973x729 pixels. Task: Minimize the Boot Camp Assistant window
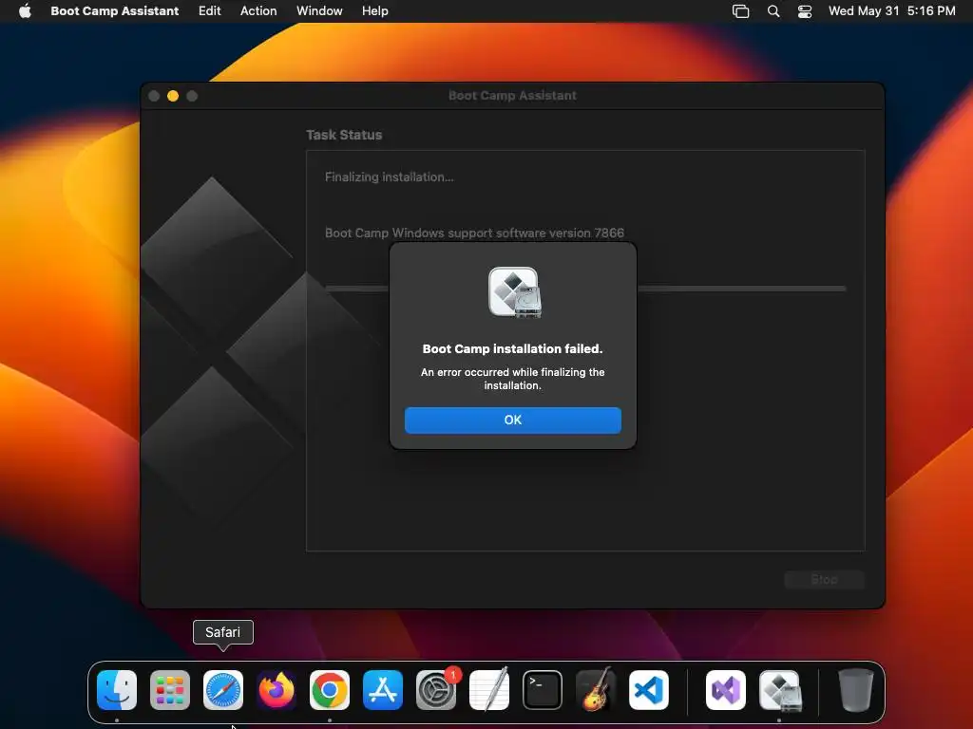173,96
